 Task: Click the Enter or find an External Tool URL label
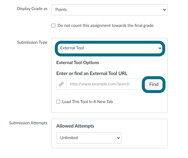92,74
